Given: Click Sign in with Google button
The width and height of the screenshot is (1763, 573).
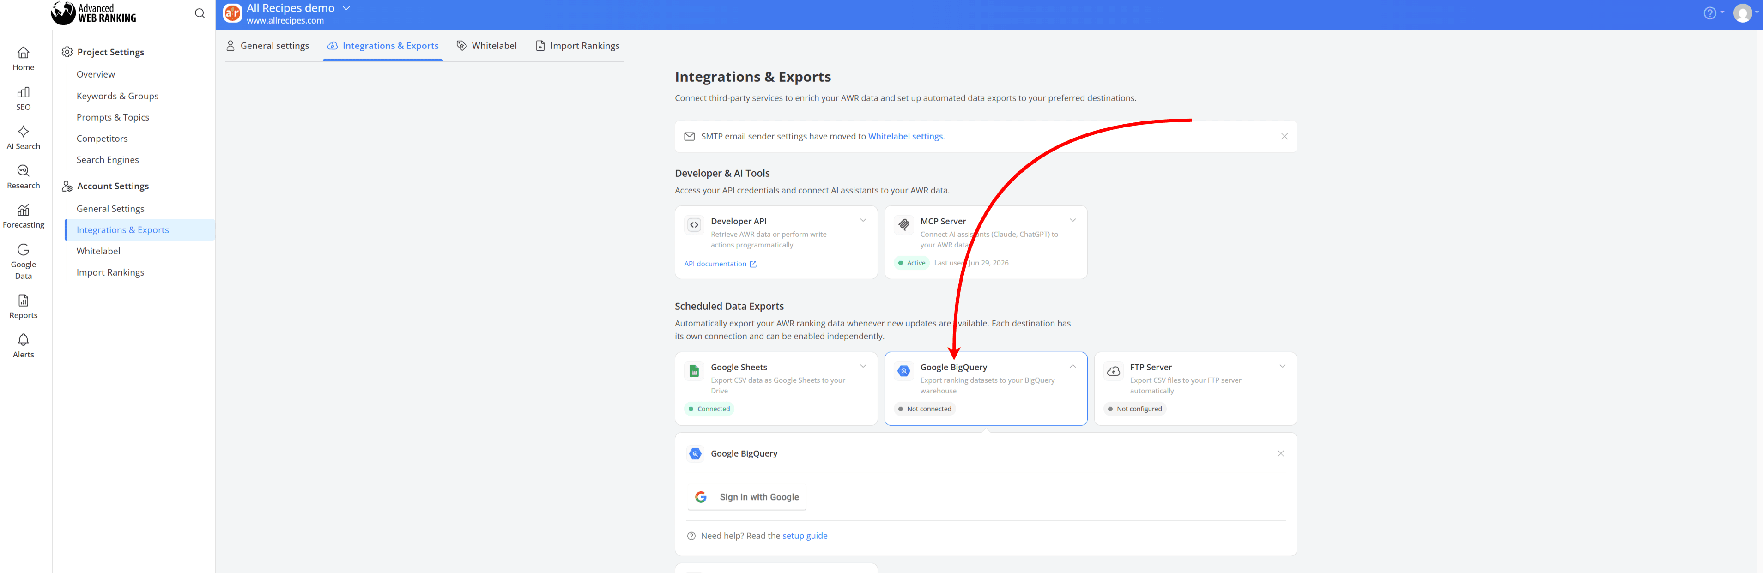Looking at the screenshot, I should [x=747, y=498].
